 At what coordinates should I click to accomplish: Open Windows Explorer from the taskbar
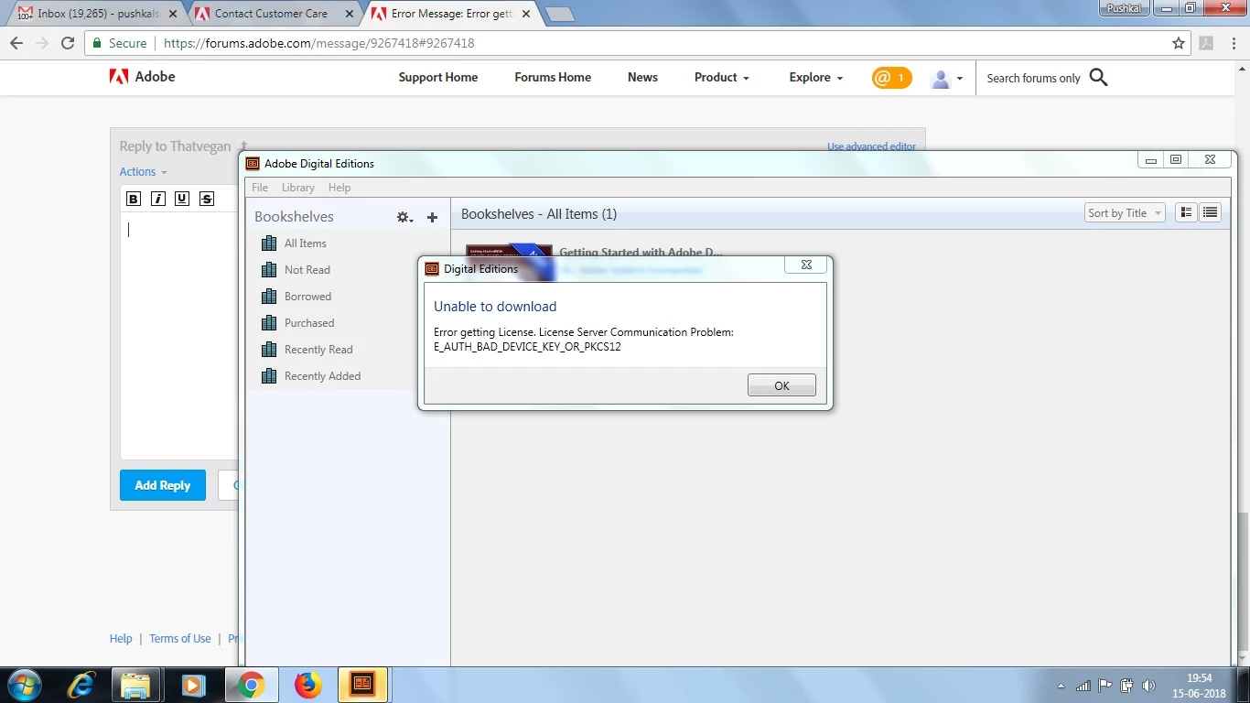click(x=136, y=685)
